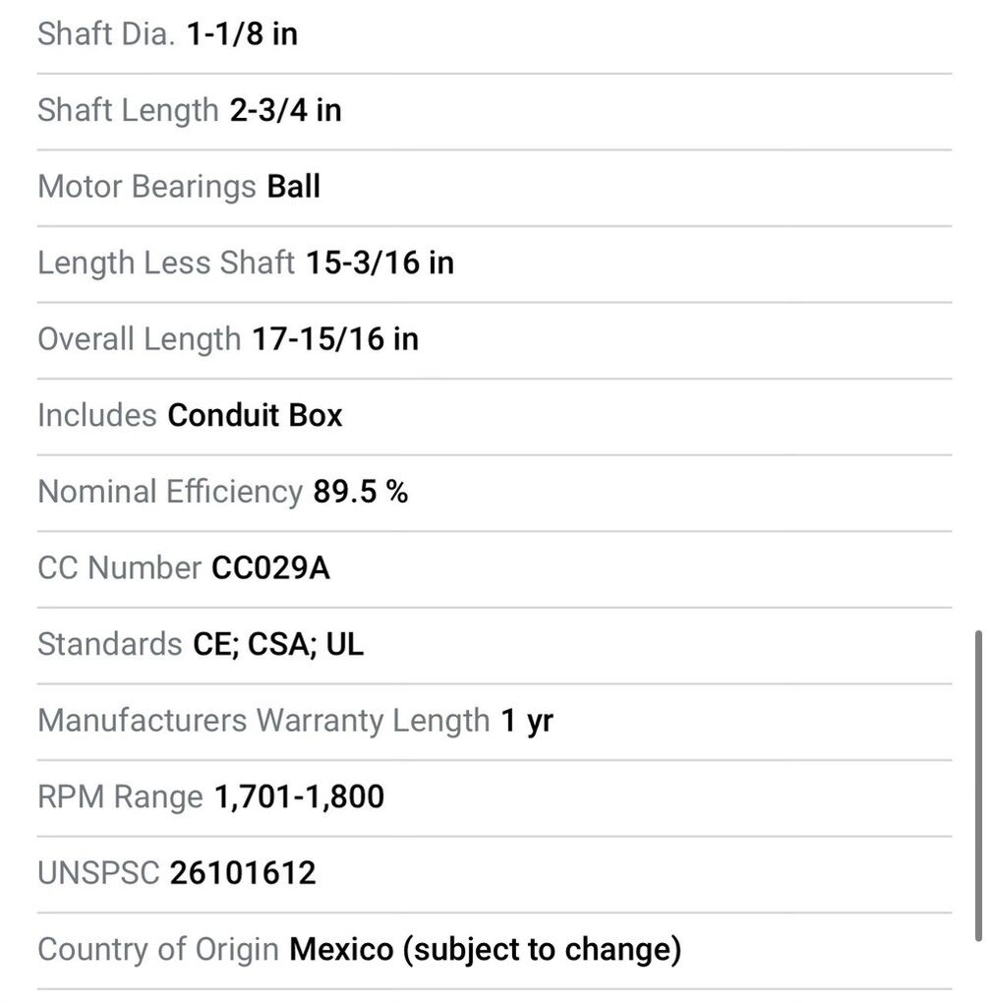989x1003 pixels.
Task: Click the Shaft Length row label
Action: (x=128, y=110)
